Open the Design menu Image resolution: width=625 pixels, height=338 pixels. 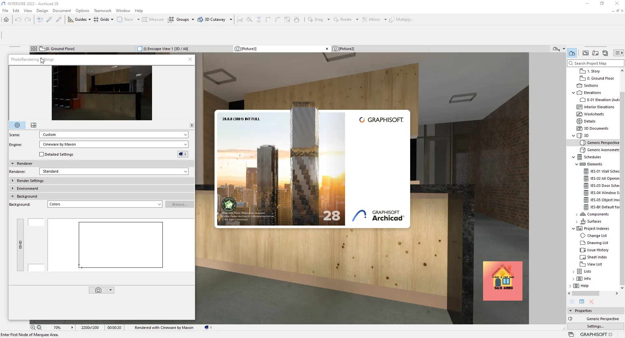coord(42,11)
